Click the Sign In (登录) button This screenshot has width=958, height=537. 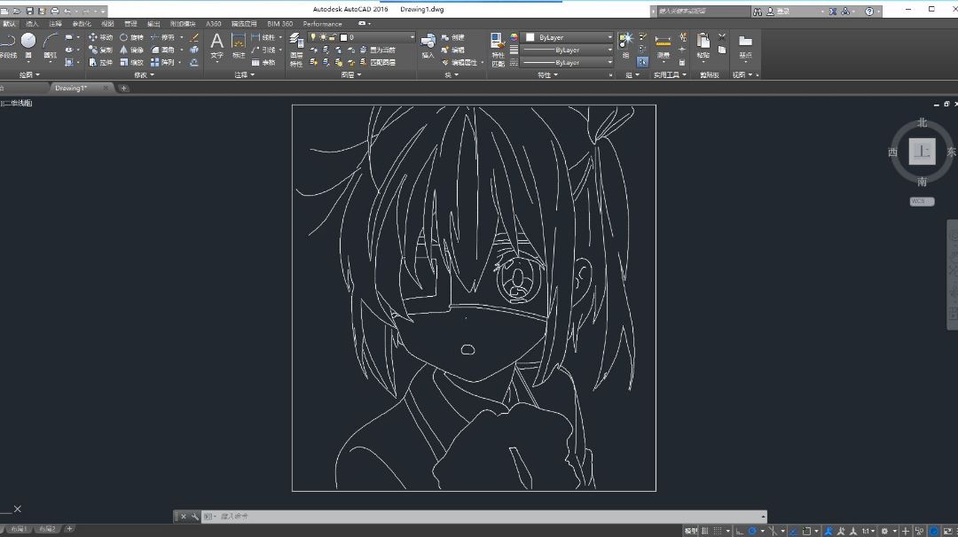778,11
